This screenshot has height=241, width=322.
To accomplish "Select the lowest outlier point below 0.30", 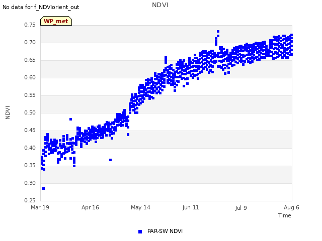I will [x=44, y=189].
